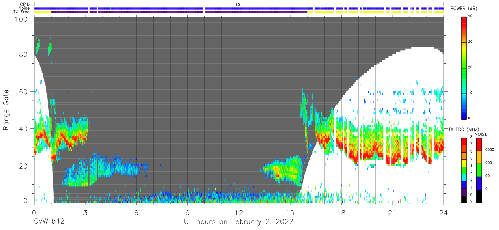
Task: Click the 'TX Freq' row label
Action: click(22, 12)
